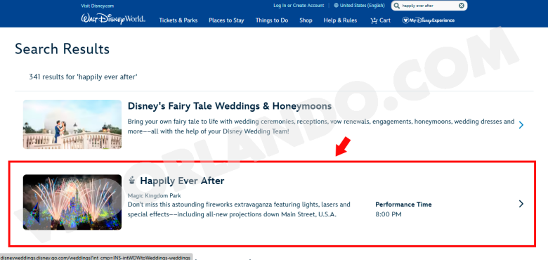This screenshot has width=548, height=260.
Task: Open the Tickets & Parks menu
Action: (x=178, y=20)
